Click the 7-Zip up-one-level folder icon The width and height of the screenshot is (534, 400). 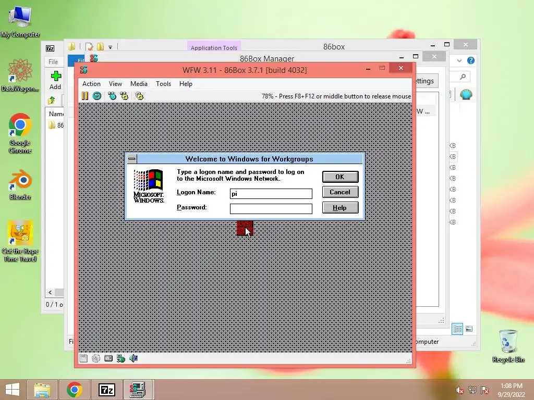click(52, 101)
